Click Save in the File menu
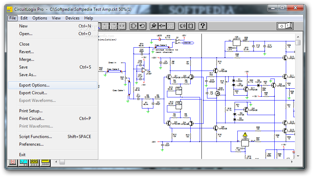The image size is (313, 177). [x=53, y=67]
